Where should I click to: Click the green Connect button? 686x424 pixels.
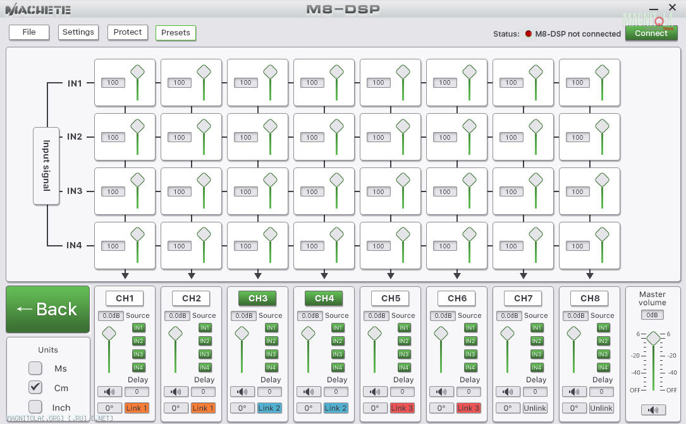pyautogui.click(x=651, y=33)
